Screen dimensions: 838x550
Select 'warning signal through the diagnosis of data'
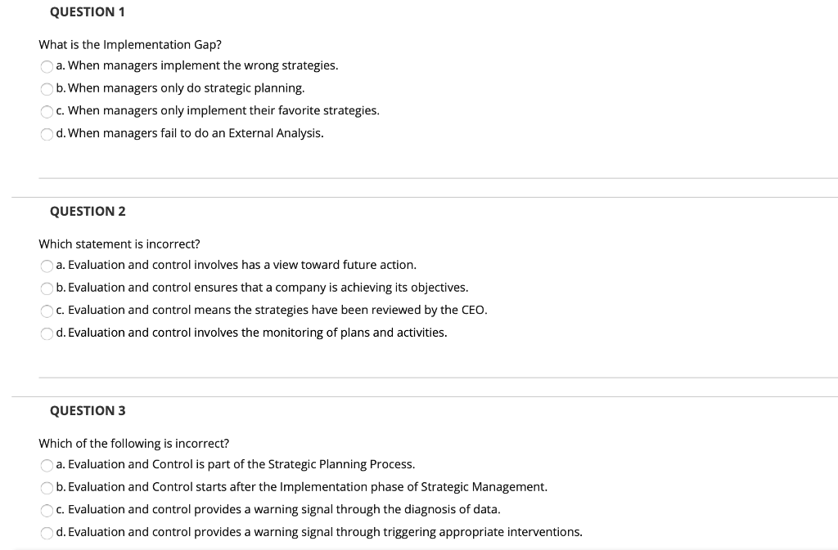47,510
